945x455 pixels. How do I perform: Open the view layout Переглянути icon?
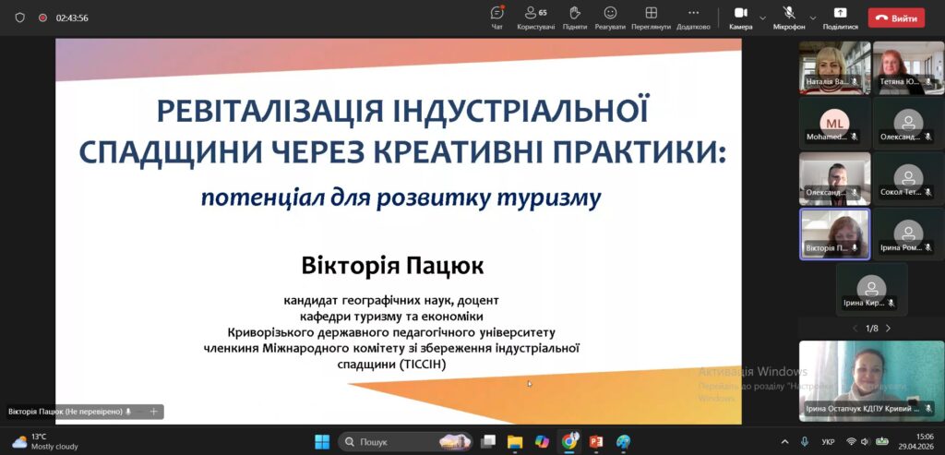click(x=651, y=13)
